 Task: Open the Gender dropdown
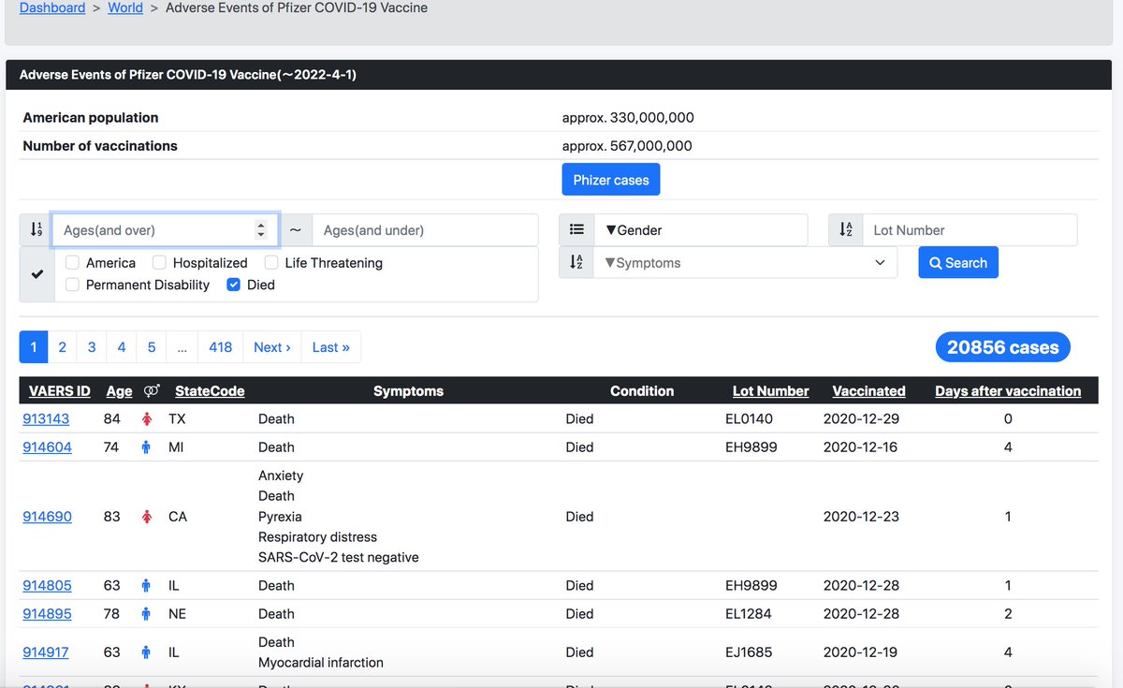click(x=700, y=229)
